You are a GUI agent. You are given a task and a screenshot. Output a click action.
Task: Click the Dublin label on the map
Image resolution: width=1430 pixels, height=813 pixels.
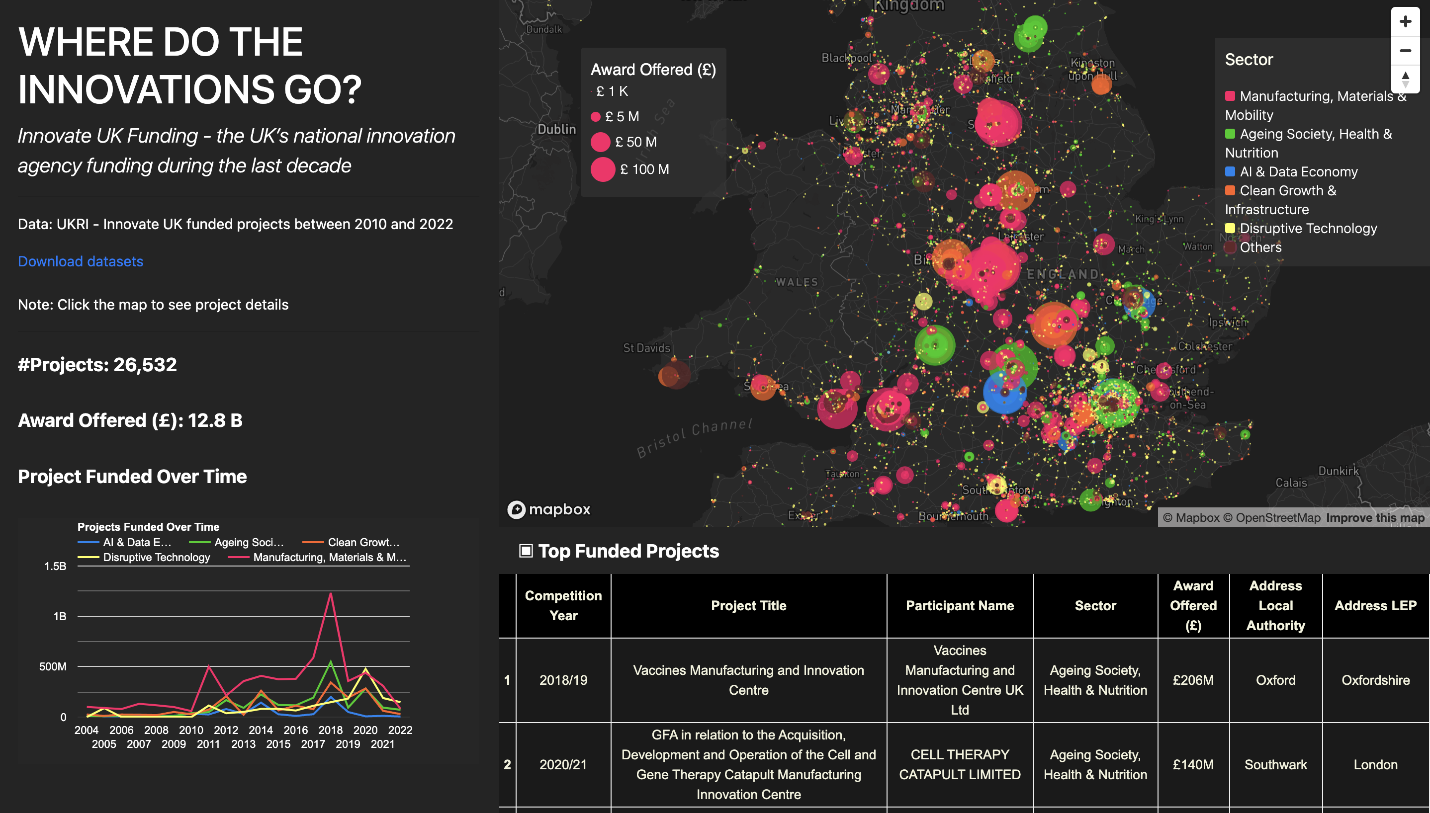point(556,129)
